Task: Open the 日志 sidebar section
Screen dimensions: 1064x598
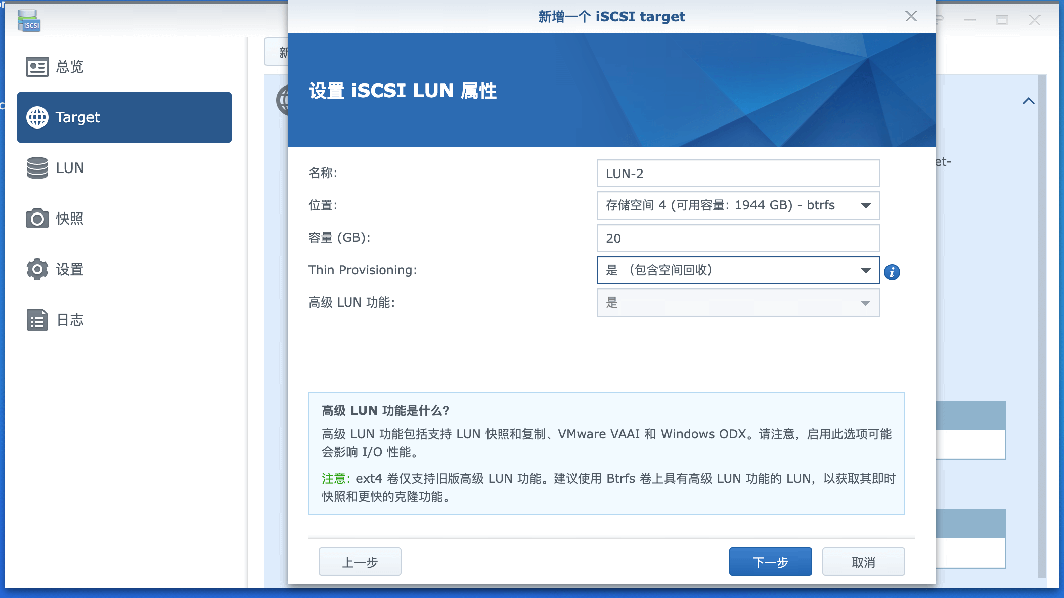Action: pyautogui.click(x=69, y=320)
